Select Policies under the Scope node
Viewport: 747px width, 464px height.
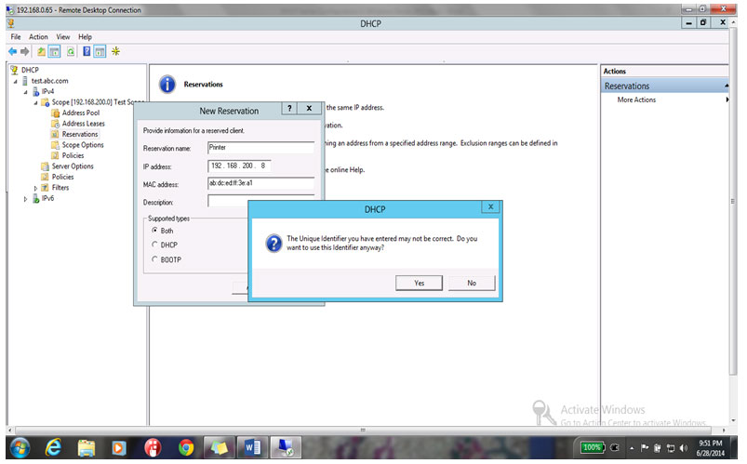73,156
